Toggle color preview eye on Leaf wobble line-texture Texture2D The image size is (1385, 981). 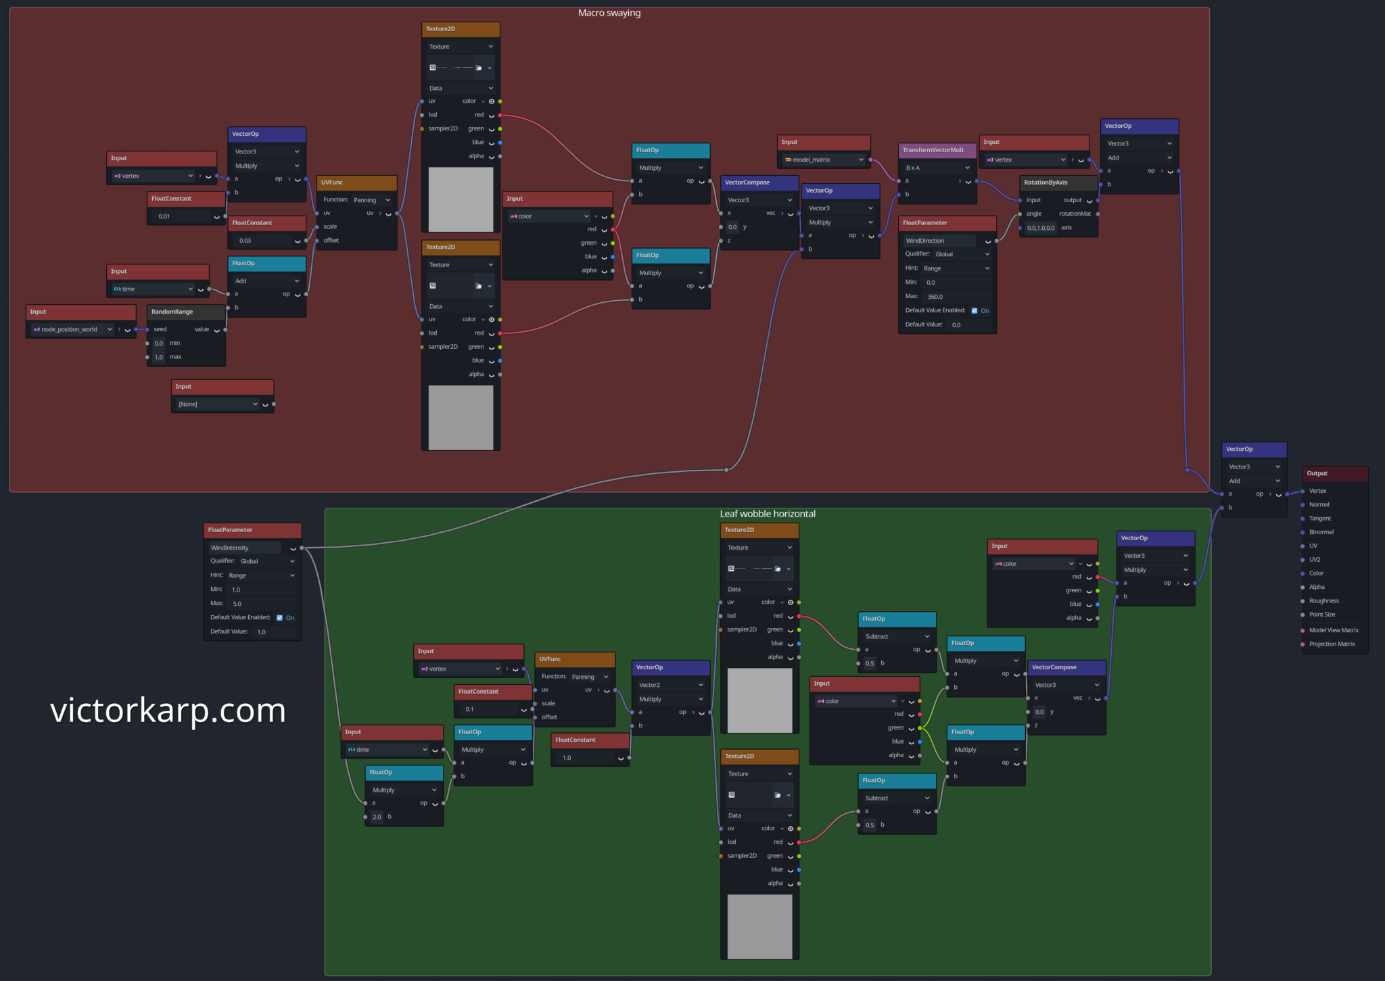pyautogui.click(x=791, y=602)
